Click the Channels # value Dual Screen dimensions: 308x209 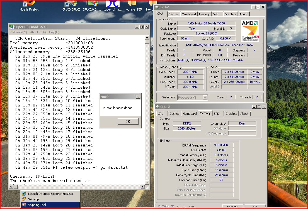[242, 123]
